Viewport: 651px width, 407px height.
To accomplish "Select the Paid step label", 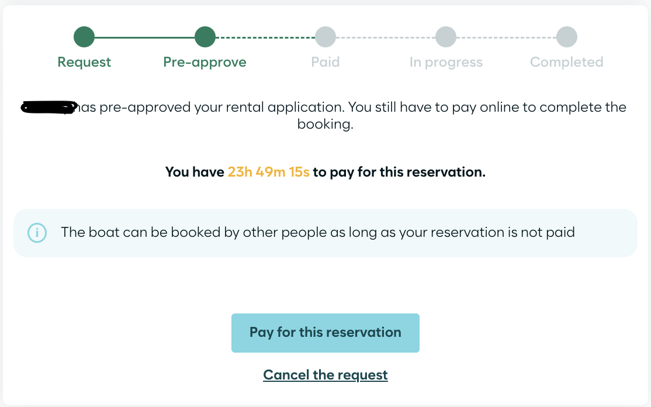I will tap(325, 62).
